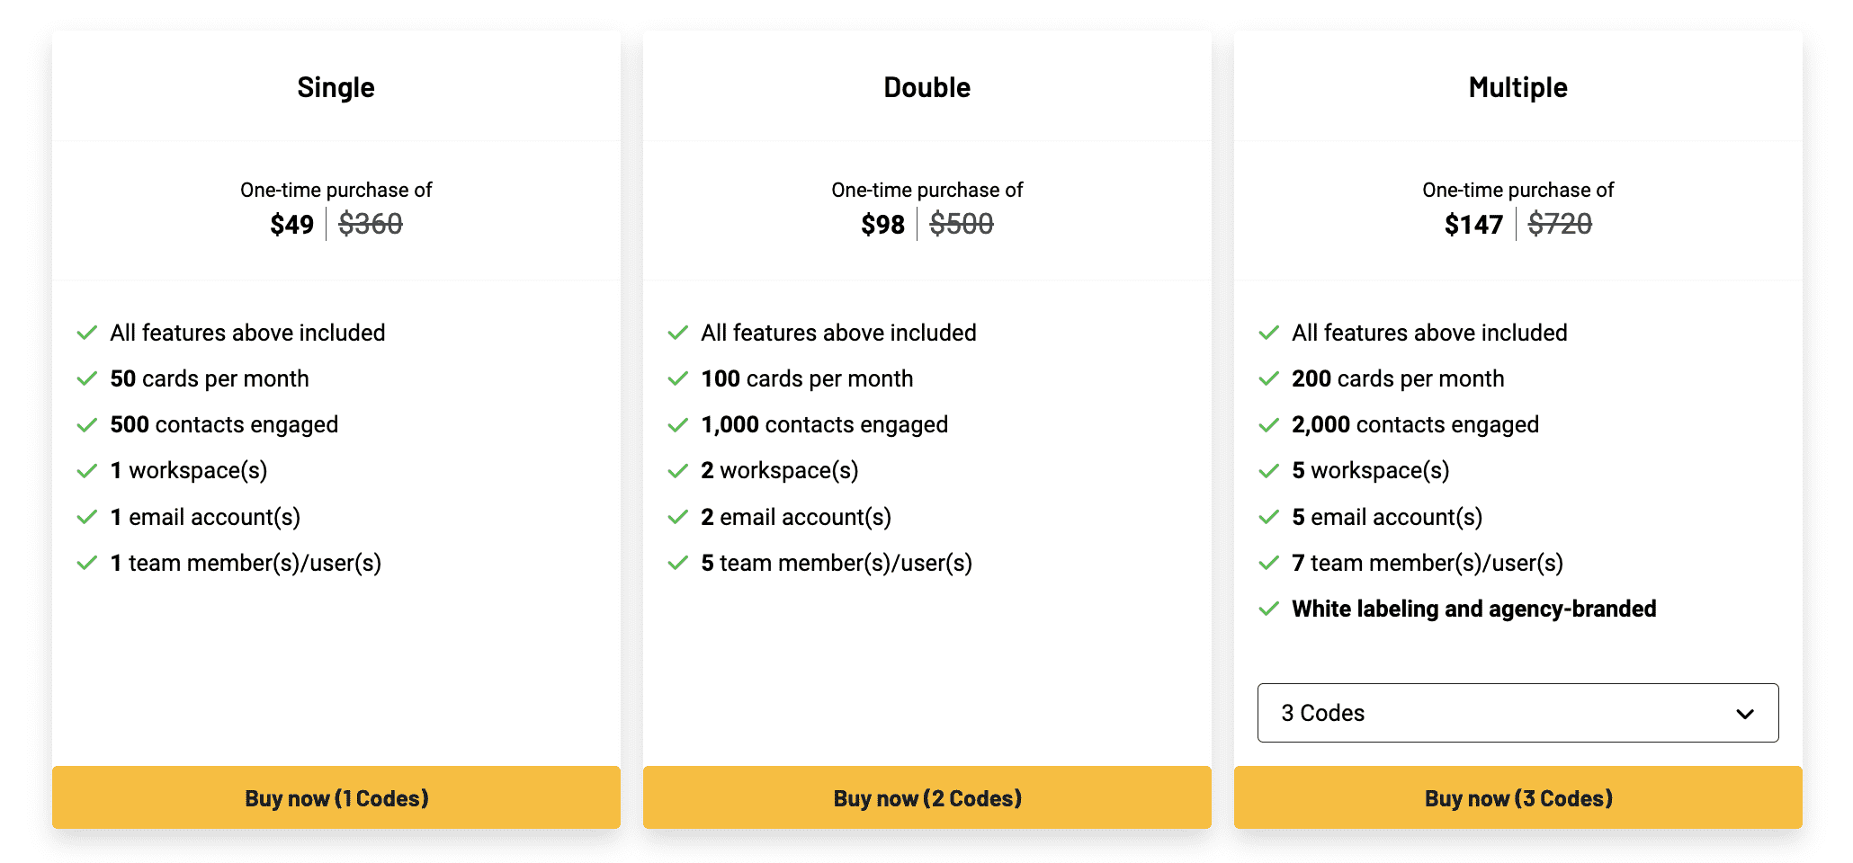Open the 3 Codes dropdown

click(1517, 713)
